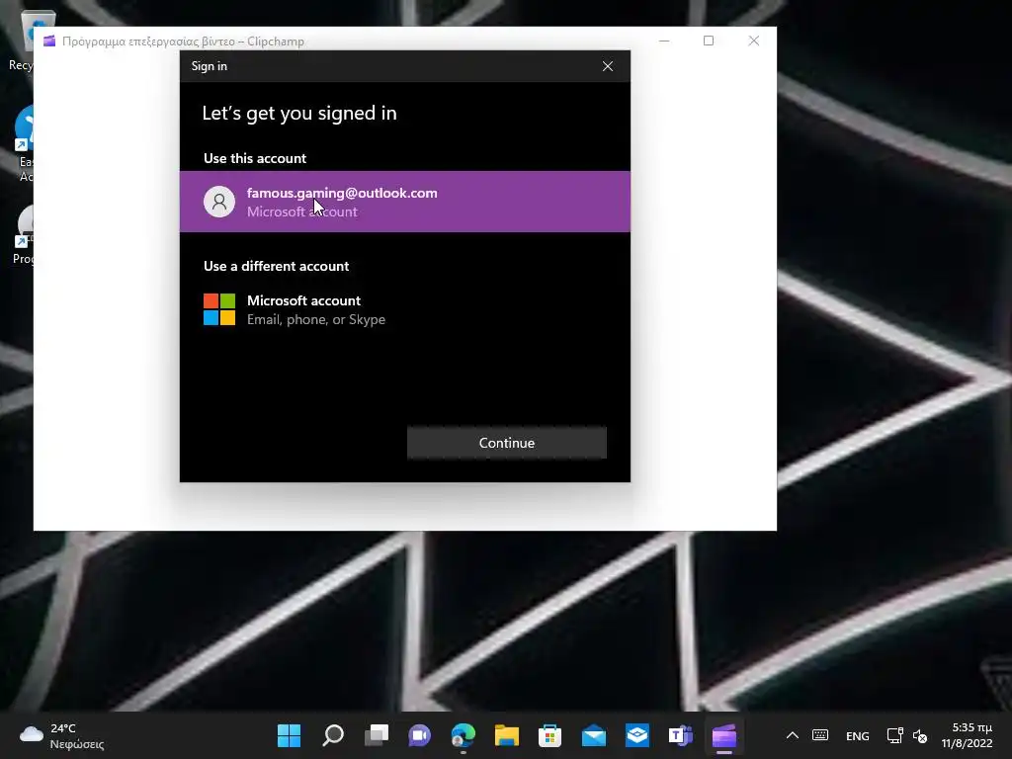This screenshot has height=759, width=1012.
Task: Click Clipchamp icon on the taskbar
Action: (724, 735)
